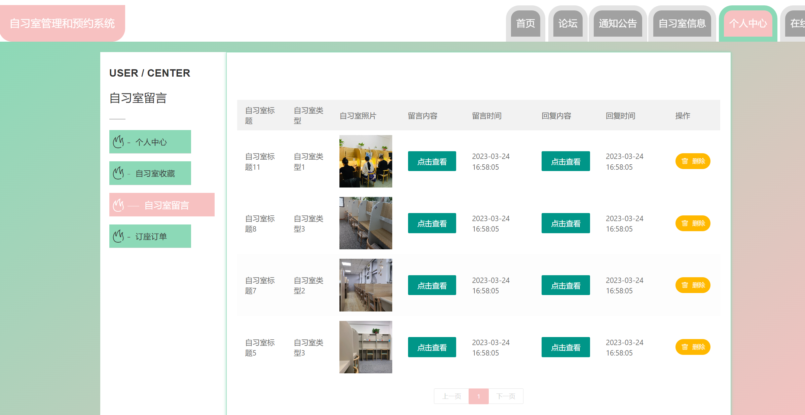
Task: Open the 通知公告 navigation tab
Action: (618, 24)
